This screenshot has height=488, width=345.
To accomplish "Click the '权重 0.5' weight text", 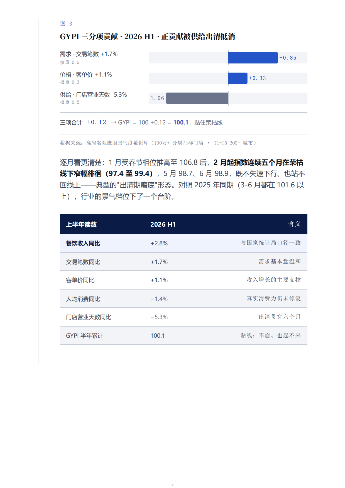I will pyautogui.click(x=70, y=62).
